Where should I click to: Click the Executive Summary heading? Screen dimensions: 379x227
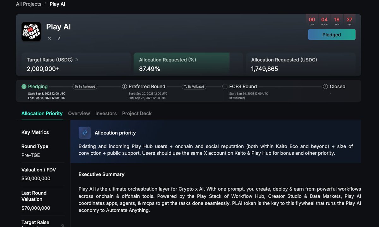101,174
